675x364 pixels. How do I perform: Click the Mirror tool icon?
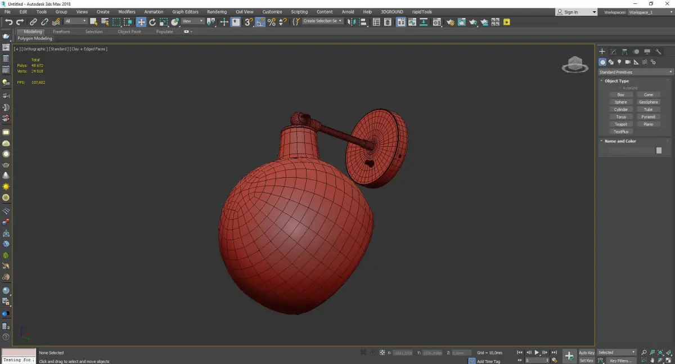pyautogui.click(x=351, y=22)
